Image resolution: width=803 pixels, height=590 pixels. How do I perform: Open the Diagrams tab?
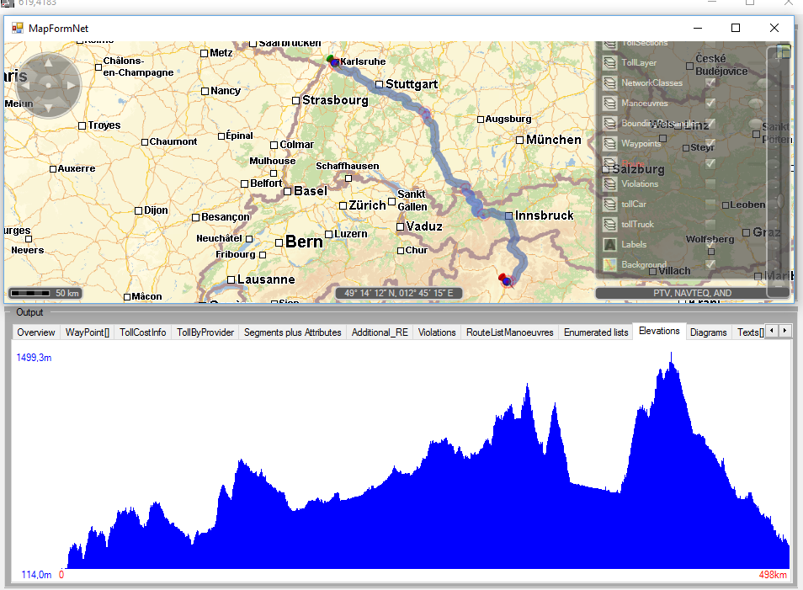click(708, 332)
